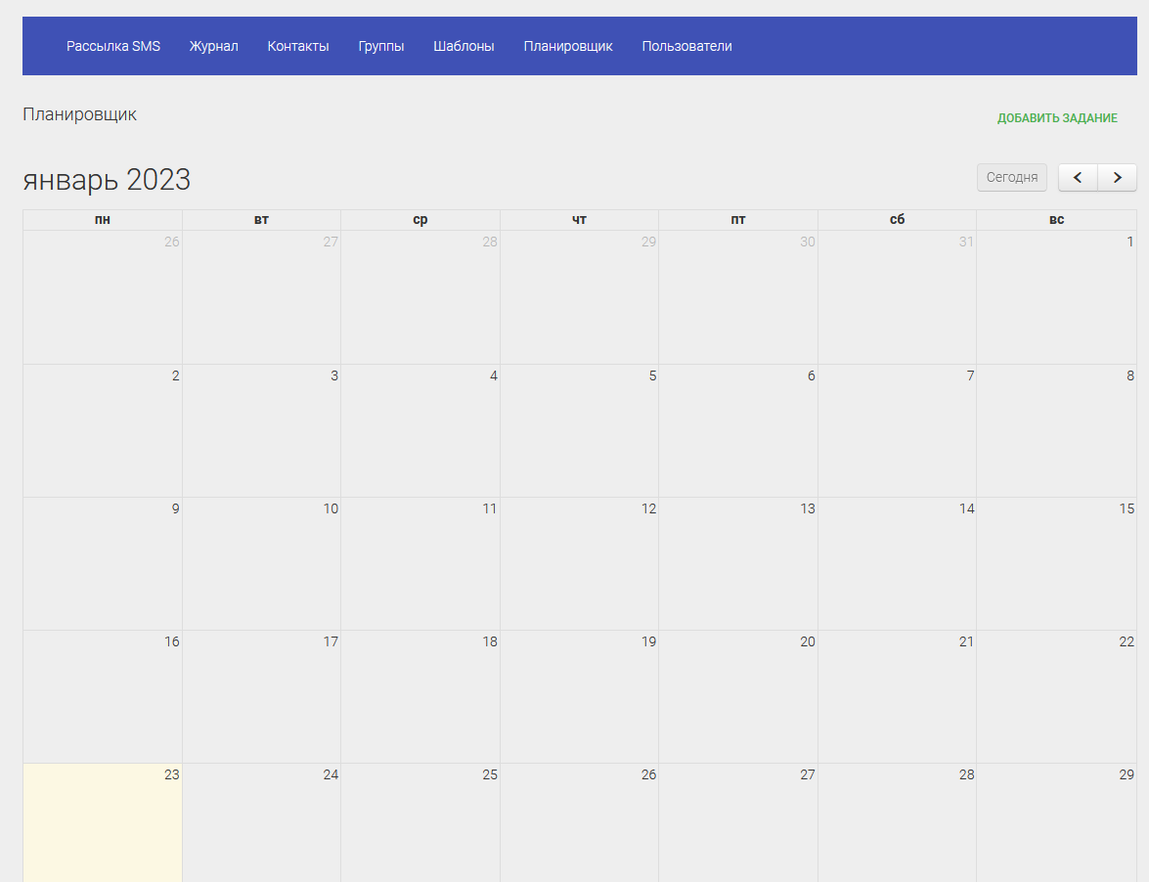Click the greyed-out December 26 cell
This screenshot has width=1149, height=882.
[103, 297]
